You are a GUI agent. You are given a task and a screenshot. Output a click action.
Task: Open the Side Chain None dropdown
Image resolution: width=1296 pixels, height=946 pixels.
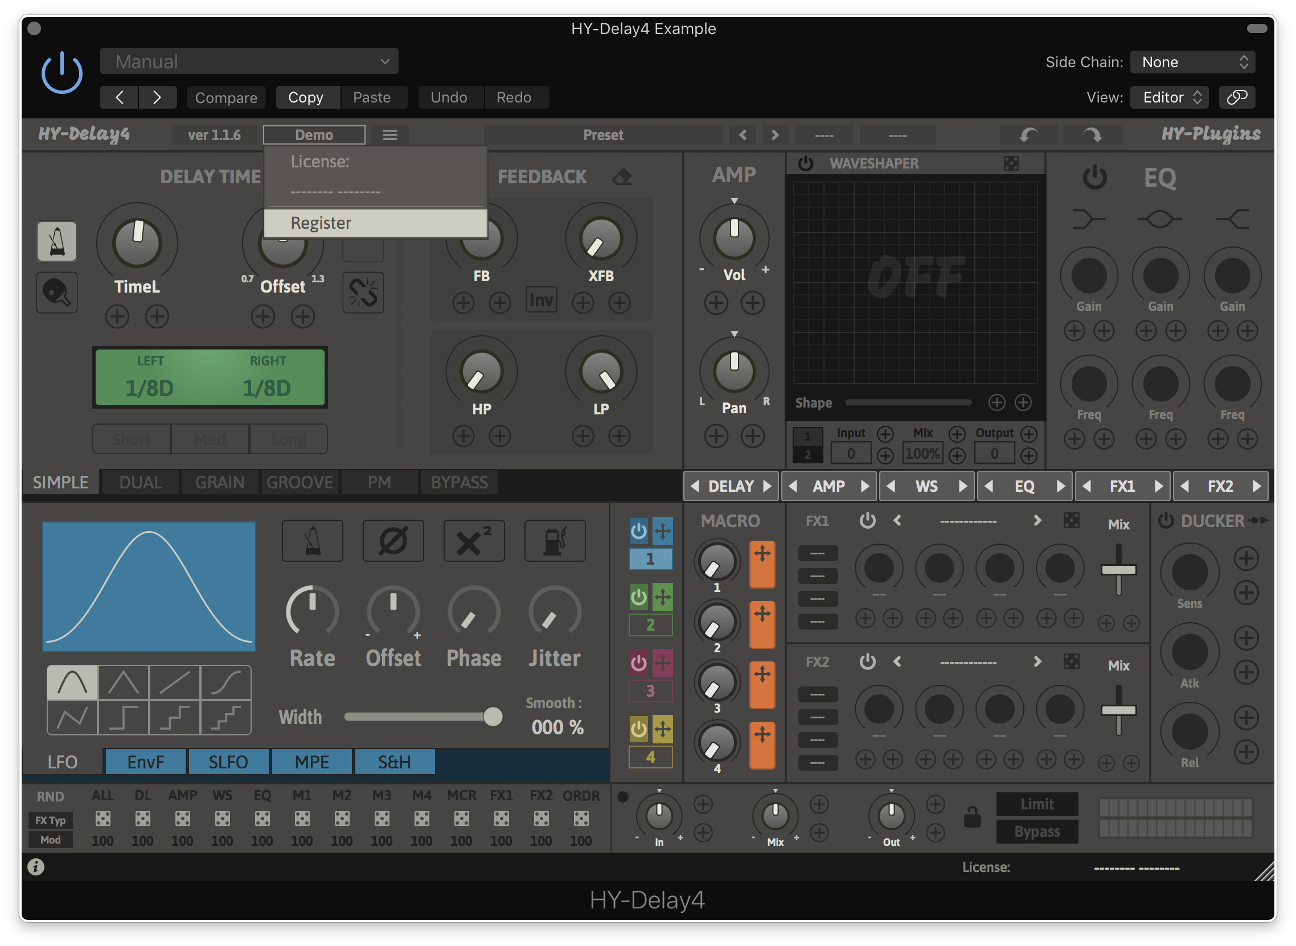(1192, 62)
